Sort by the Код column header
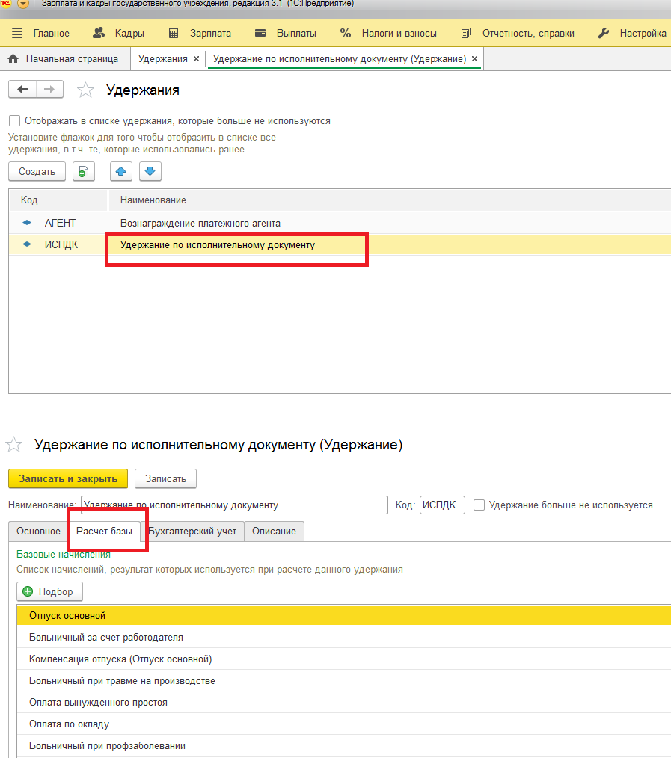 tap(58, 200)
